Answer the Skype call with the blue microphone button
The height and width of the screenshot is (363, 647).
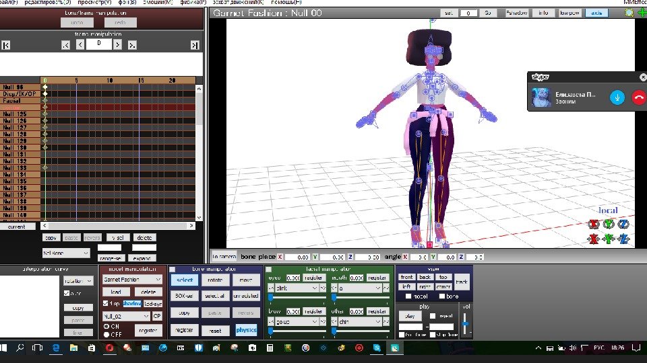617,97
